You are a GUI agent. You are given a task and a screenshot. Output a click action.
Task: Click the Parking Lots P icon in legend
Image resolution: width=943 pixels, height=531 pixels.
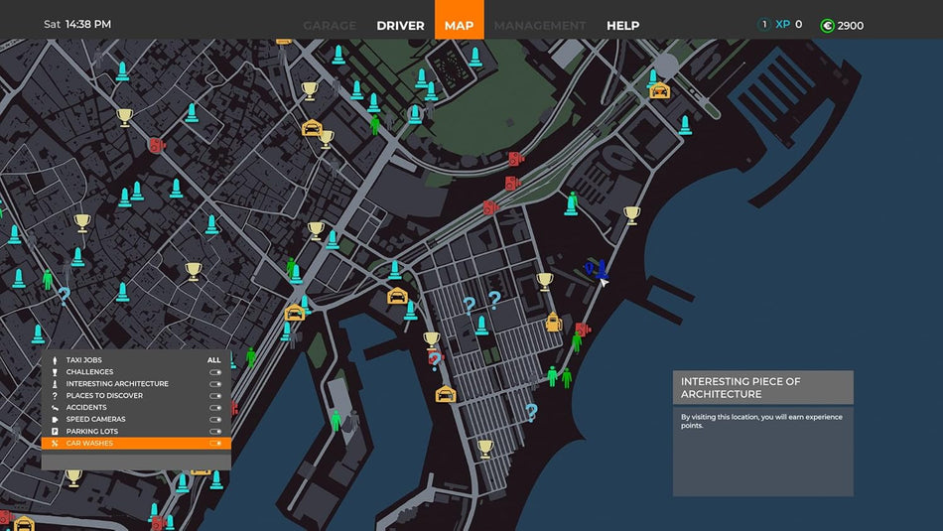(x=54, y=432)
